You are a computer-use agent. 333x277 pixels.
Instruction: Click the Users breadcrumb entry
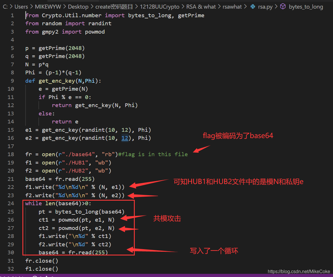[21, 7]
